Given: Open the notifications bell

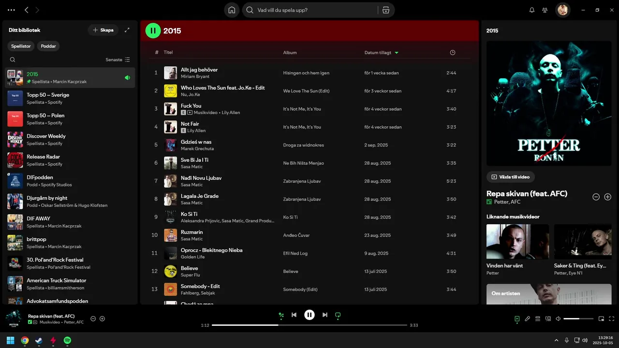Looking at the screenshot, I should [x=532, y=10].
